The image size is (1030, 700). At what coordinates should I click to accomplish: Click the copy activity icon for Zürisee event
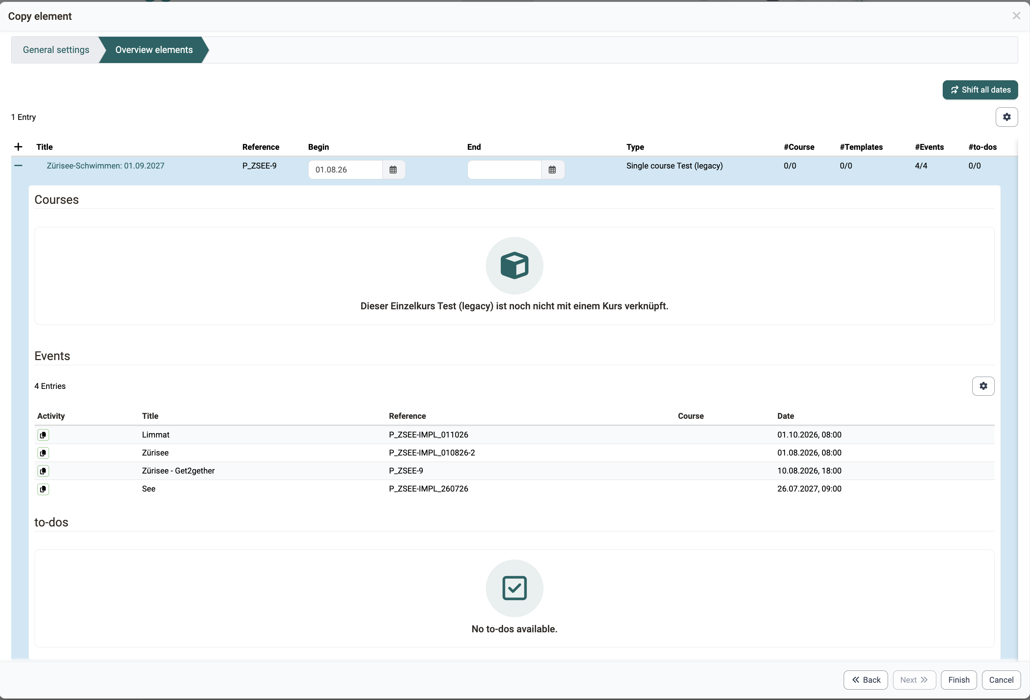(43, 453)
